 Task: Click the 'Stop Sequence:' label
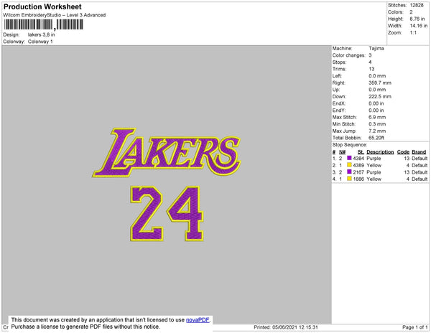point(350,145)
